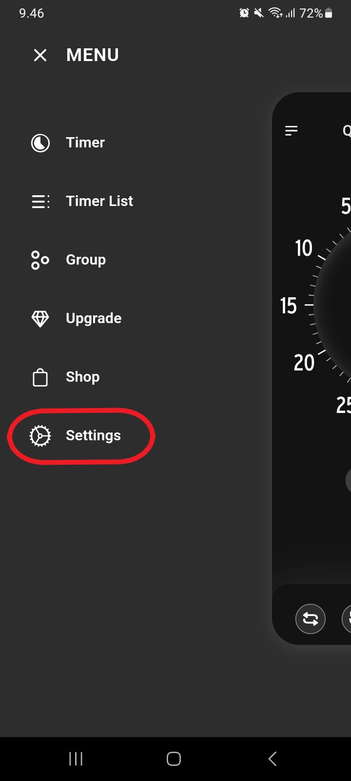Tap the 20 minute dial mark
This screenshot has height=781, width=351.
[304, 363]
